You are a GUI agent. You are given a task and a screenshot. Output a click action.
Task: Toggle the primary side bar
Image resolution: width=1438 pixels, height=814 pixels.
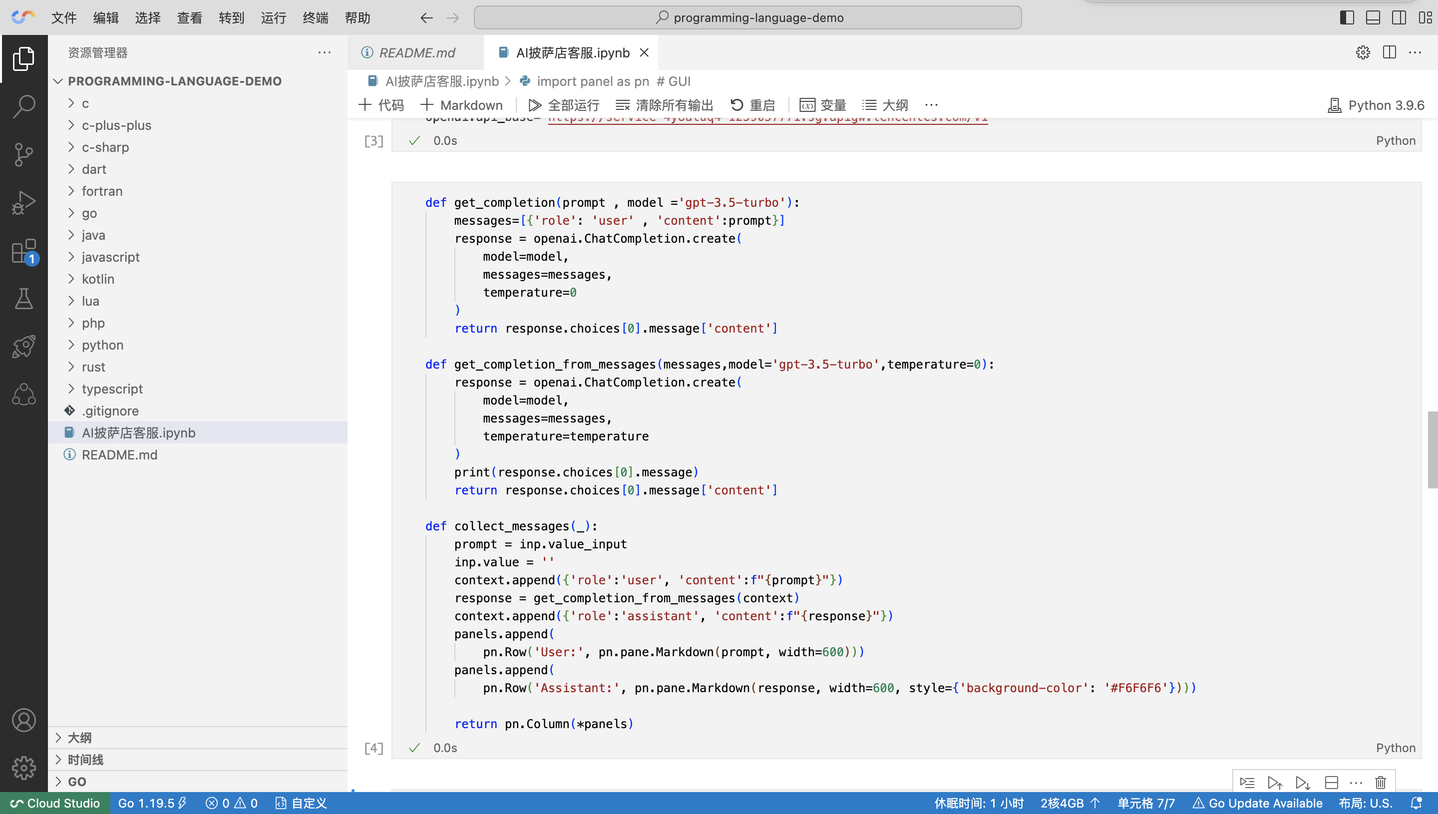click(1347, 17)
